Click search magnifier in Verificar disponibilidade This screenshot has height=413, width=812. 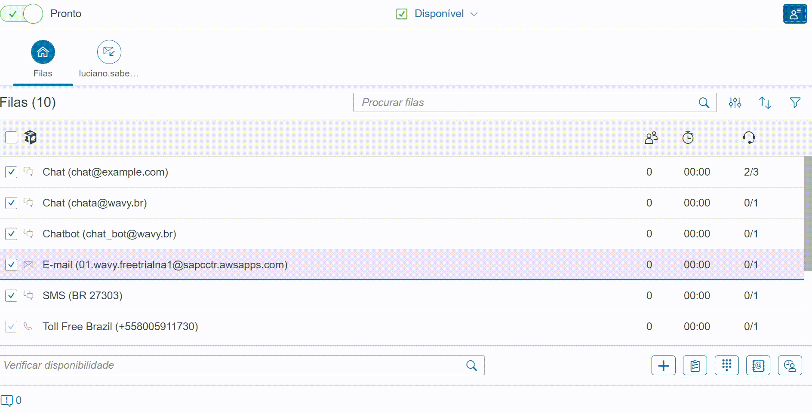471,365
